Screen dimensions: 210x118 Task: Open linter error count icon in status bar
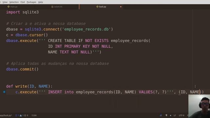[x=16, y=115]
